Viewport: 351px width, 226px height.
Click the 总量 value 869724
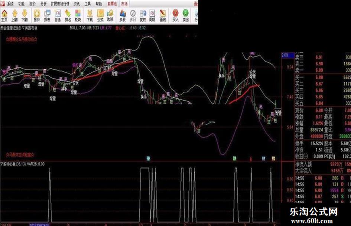click(x=316, y=130)
